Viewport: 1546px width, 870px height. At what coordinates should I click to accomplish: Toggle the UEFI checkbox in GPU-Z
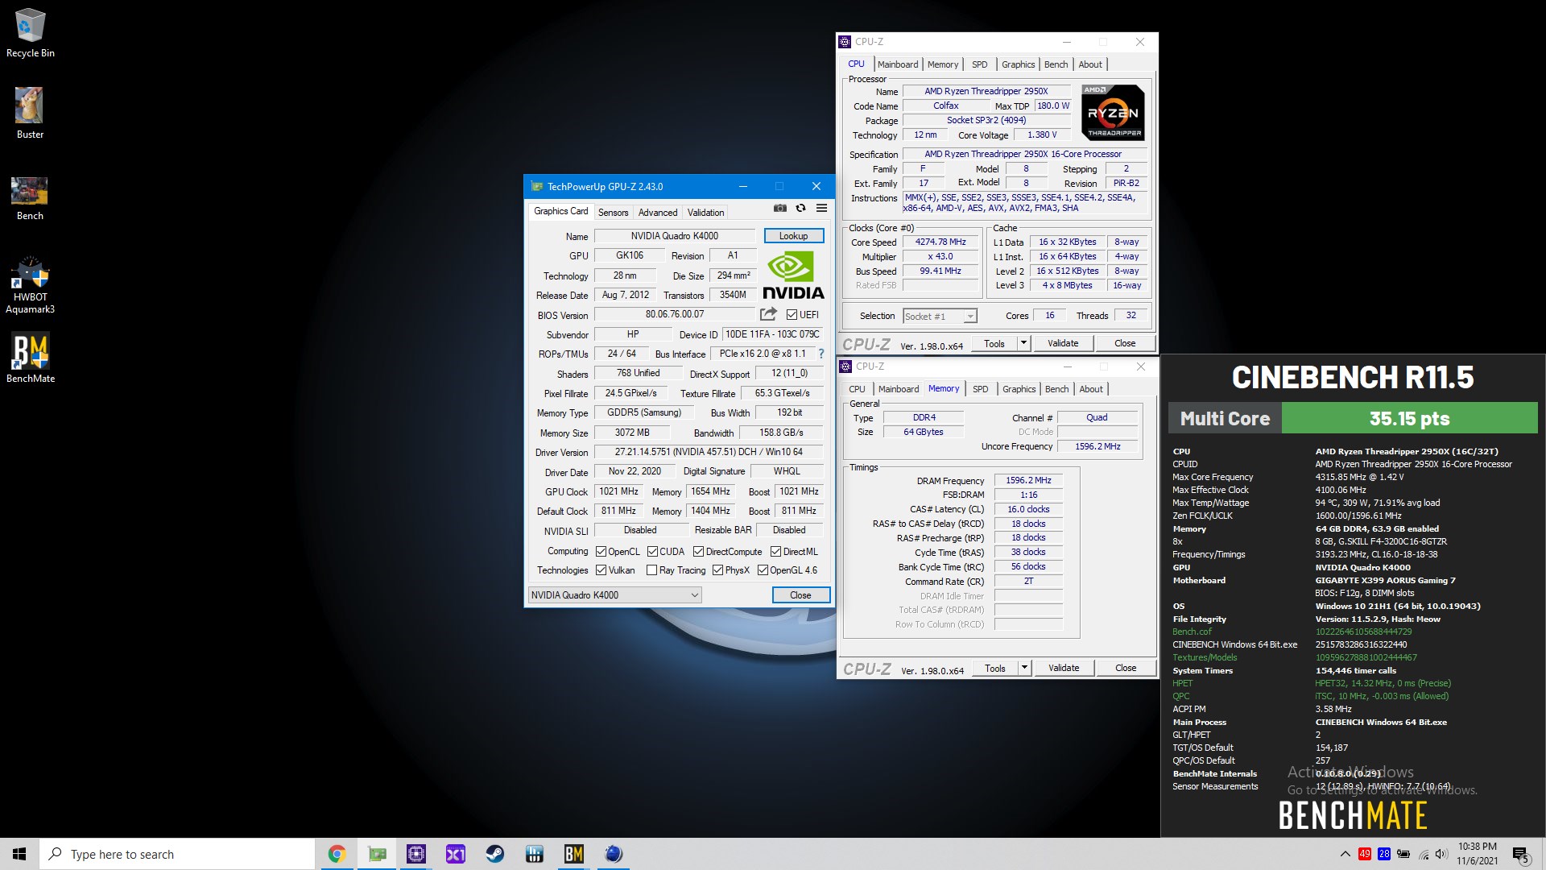(792, 315)
